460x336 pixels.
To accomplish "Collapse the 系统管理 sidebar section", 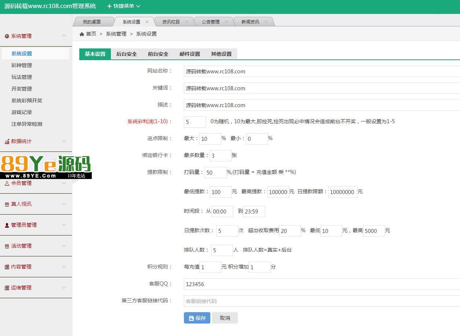I will coord(64,36).
